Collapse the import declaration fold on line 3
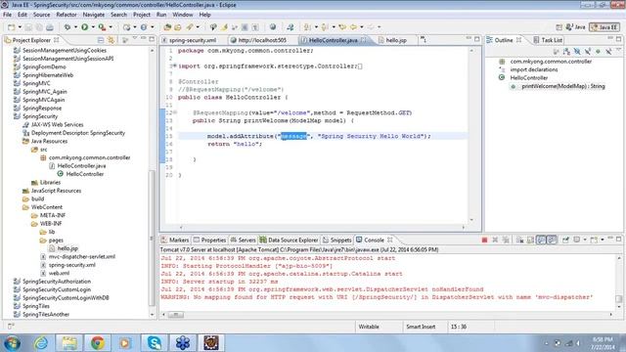This screenshot has width=626, height=352. [174, 66]
